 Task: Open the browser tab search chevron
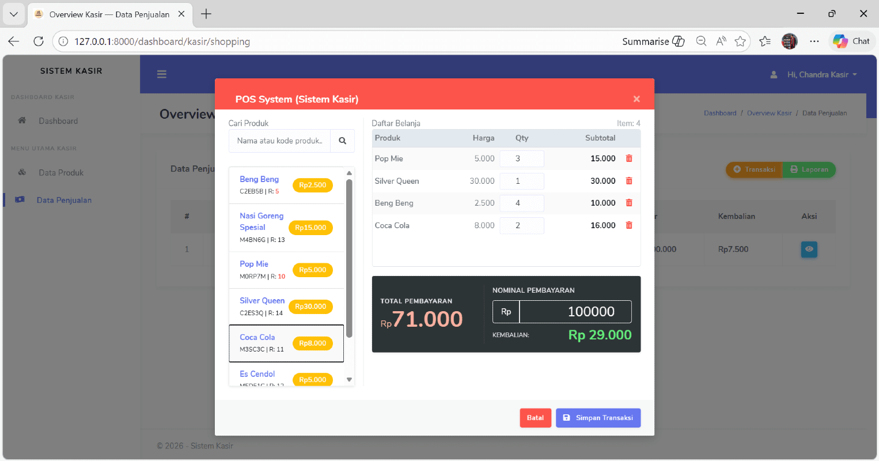tap(14, 14)
